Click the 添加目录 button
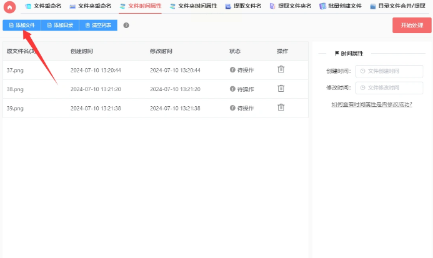The image size is (433, 258). click(60, 26)
